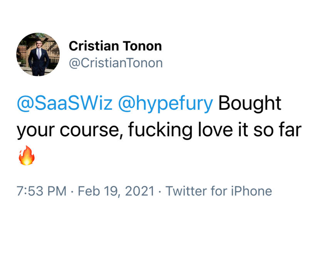Click the word "Twitter" in the source label

[187, 191]
